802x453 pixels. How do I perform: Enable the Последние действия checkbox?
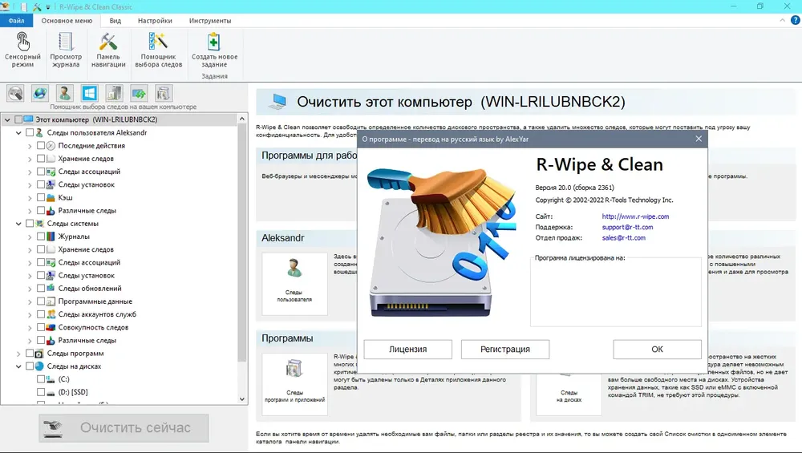point(41,146)
